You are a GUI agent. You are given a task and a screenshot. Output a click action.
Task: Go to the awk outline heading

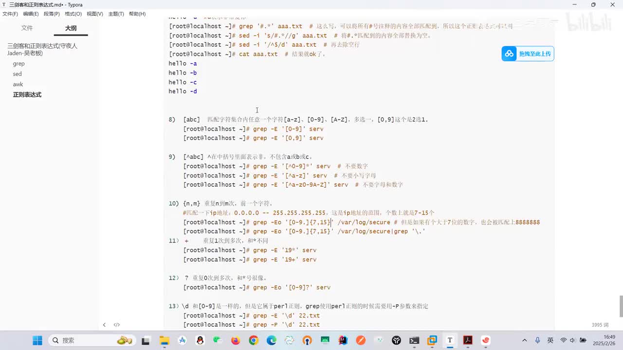(x=18, y=84)
